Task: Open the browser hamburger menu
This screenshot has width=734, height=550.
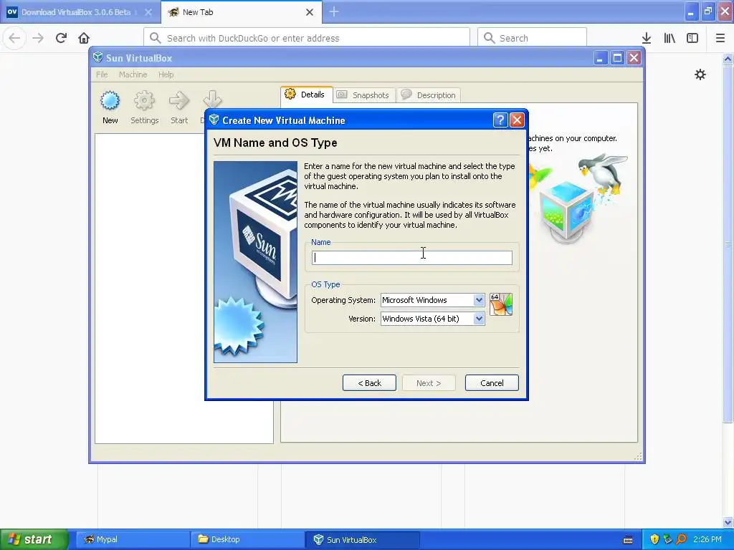Action: tap(720, 38)
